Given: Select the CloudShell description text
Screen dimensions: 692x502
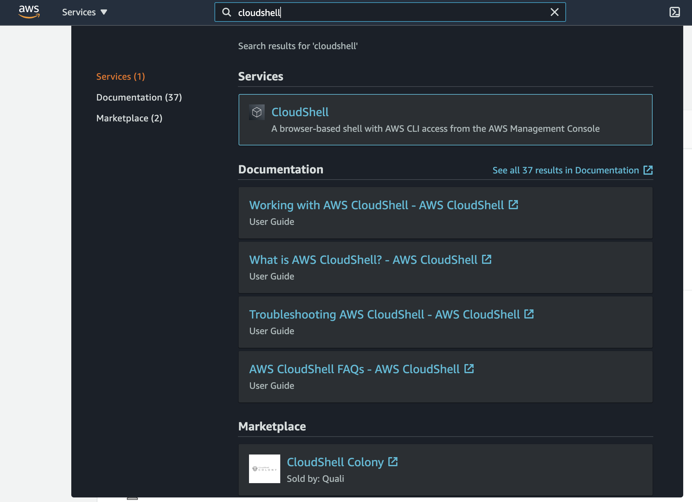Looking at the screenshot, I should (436, 129).
